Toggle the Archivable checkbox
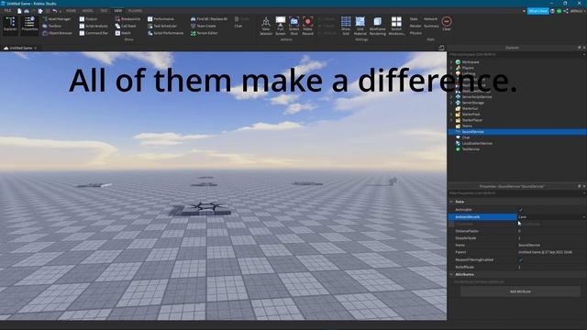 point(520,210)
